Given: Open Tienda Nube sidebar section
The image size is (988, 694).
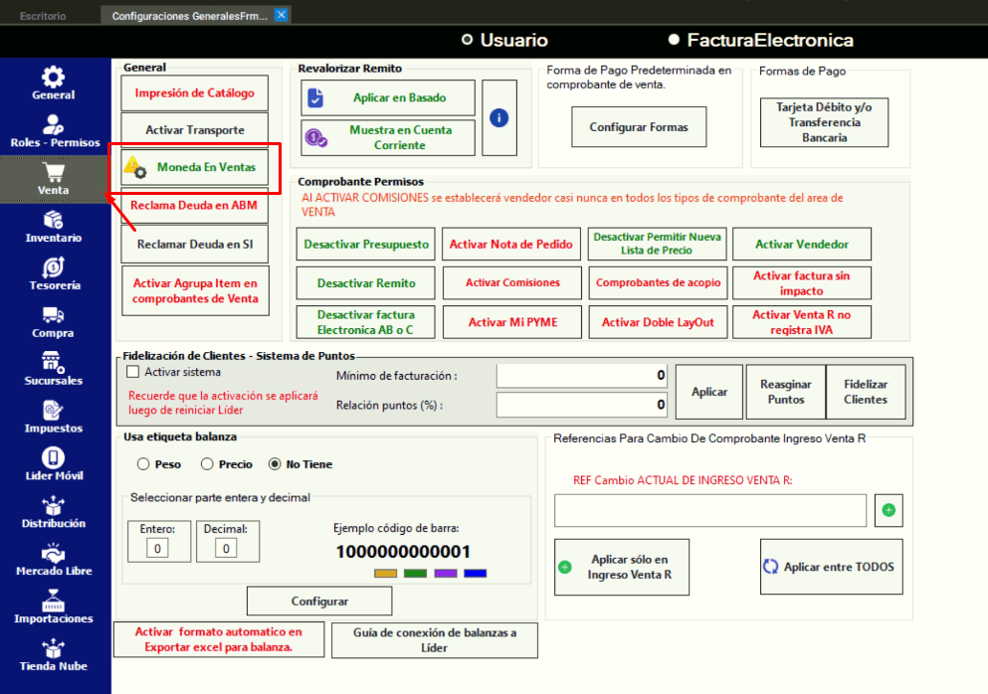Looking at the screenshot, I should 53,654.
